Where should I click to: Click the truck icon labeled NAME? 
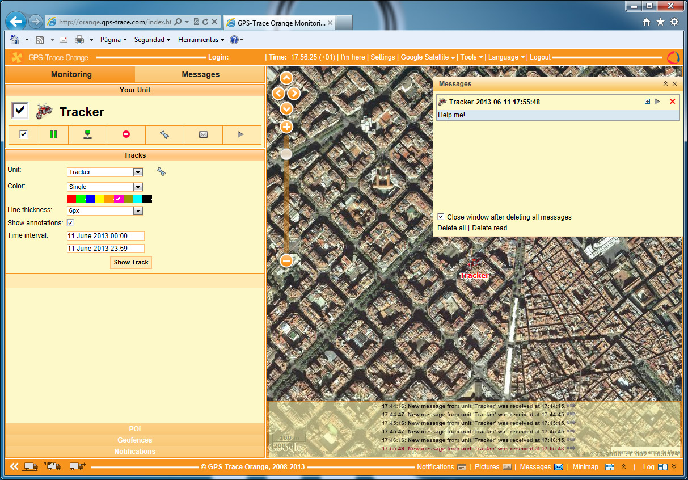[x=52, y=466]
